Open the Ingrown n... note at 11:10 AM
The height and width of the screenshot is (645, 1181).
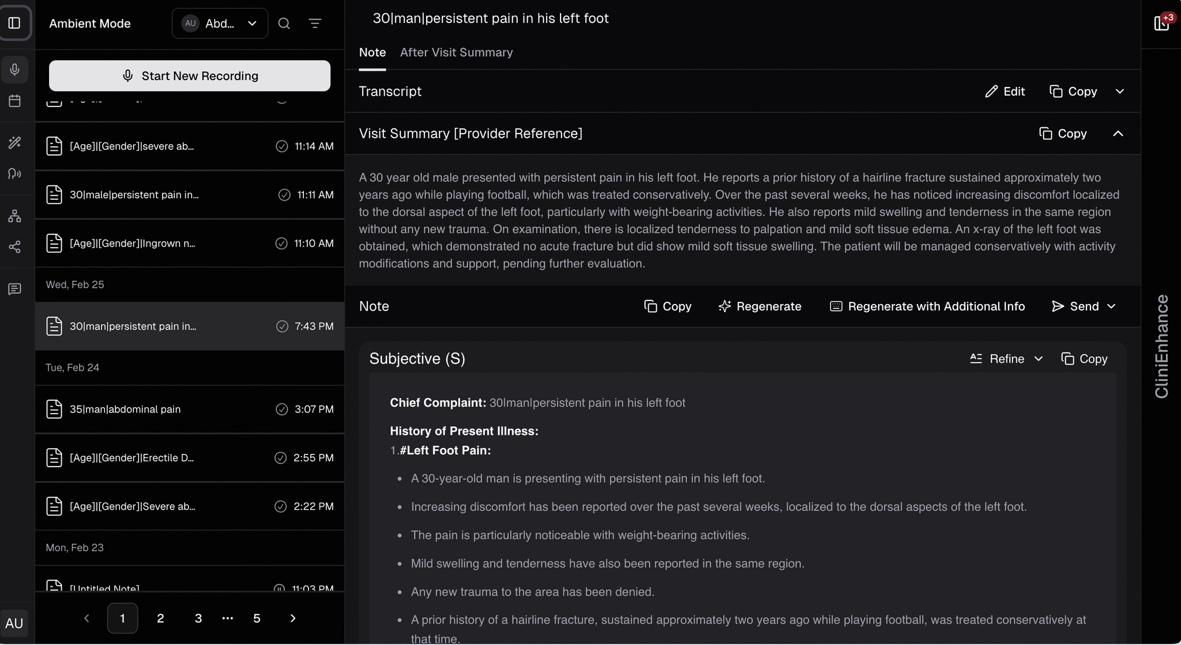190,244
